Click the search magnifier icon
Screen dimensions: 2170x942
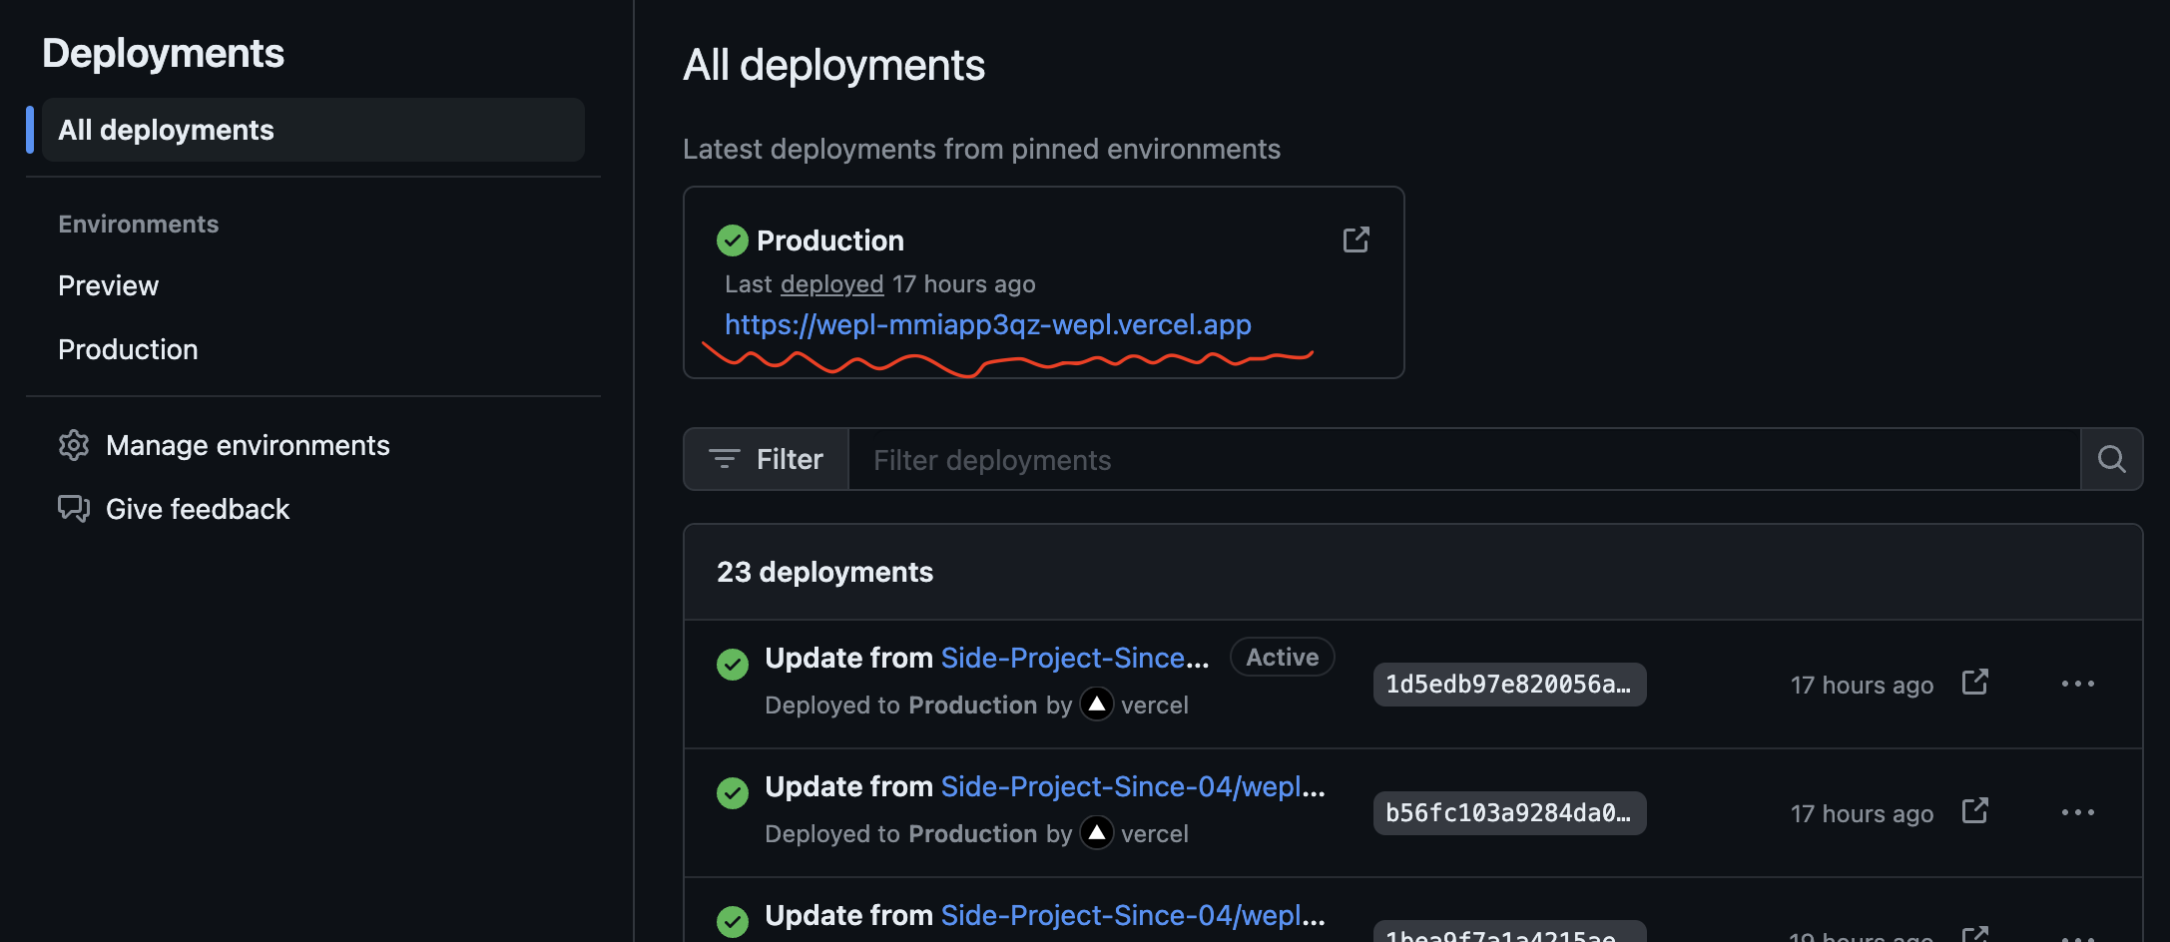click(x=2111, y=459)
